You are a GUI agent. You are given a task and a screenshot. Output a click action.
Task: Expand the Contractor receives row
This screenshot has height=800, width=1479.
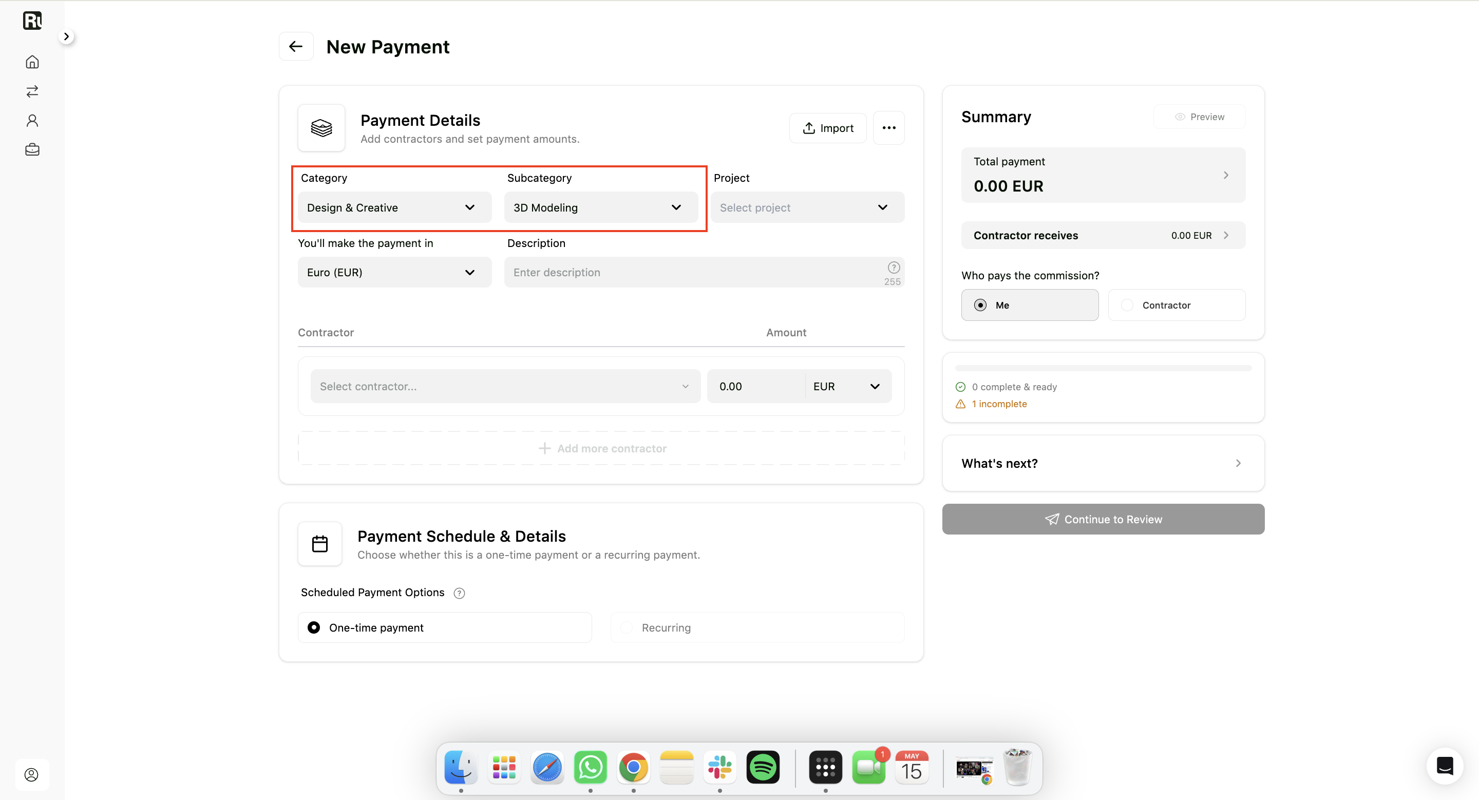pos(1103,235)
